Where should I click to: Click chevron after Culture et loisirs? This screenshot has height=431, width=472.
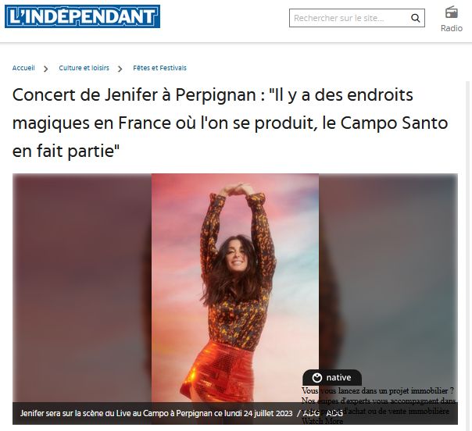(x=120, y=69)
